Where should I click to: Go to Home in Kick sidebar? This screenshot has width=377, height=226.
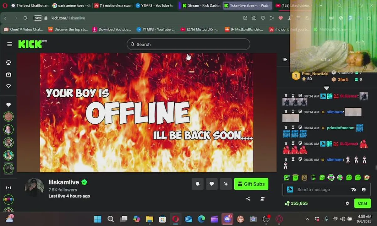click(8, 62)
